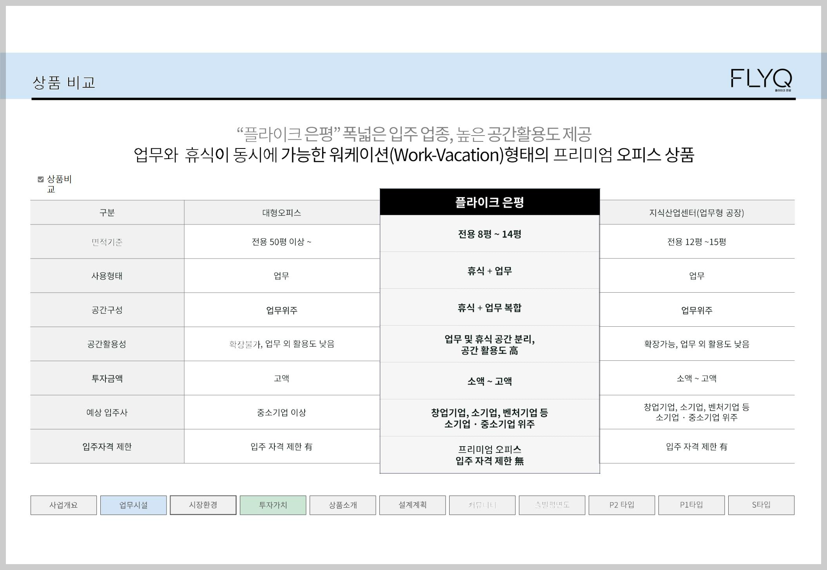Click the 전용 8평 ~ 14평 cell
The height and width of the screenshot is (570, 827).
click(490, 234)
